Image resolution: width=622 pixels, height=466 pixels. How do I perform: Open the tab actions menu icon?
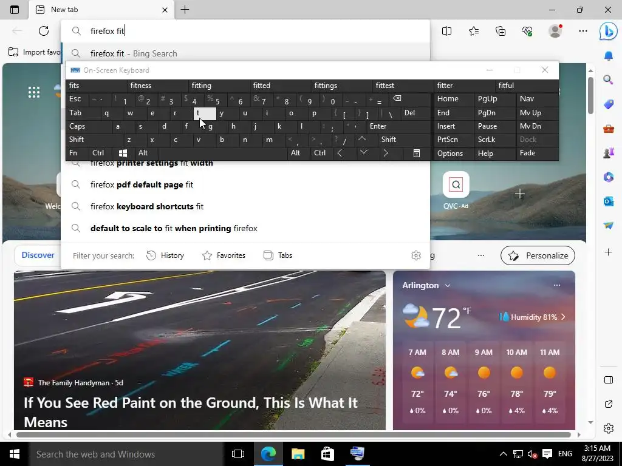click(x=15, y=10)
